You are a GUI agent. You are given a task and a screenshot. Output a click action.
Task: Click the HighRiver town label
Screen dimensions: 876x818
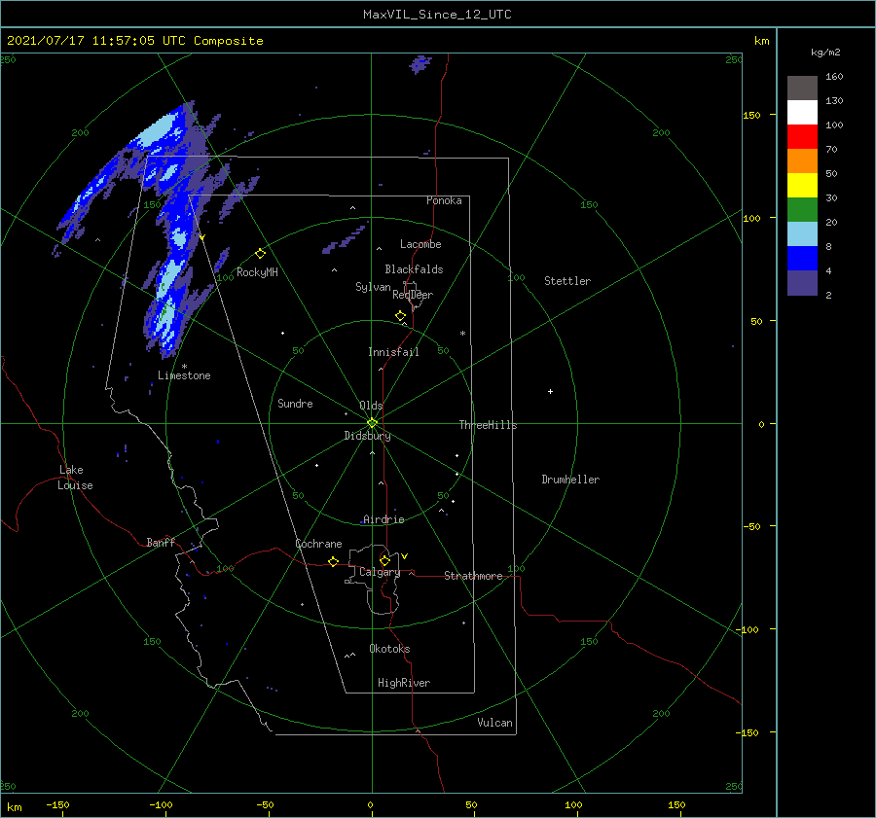point(404,683)
